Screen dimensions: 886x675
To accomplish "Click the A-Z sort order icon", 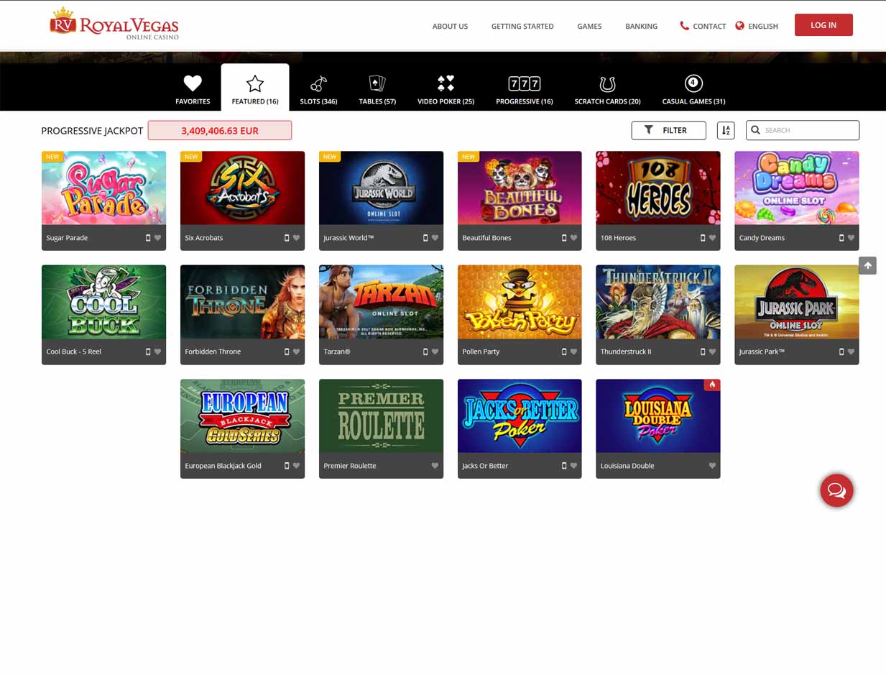I will pyautogui.click(x=726, y=130).
